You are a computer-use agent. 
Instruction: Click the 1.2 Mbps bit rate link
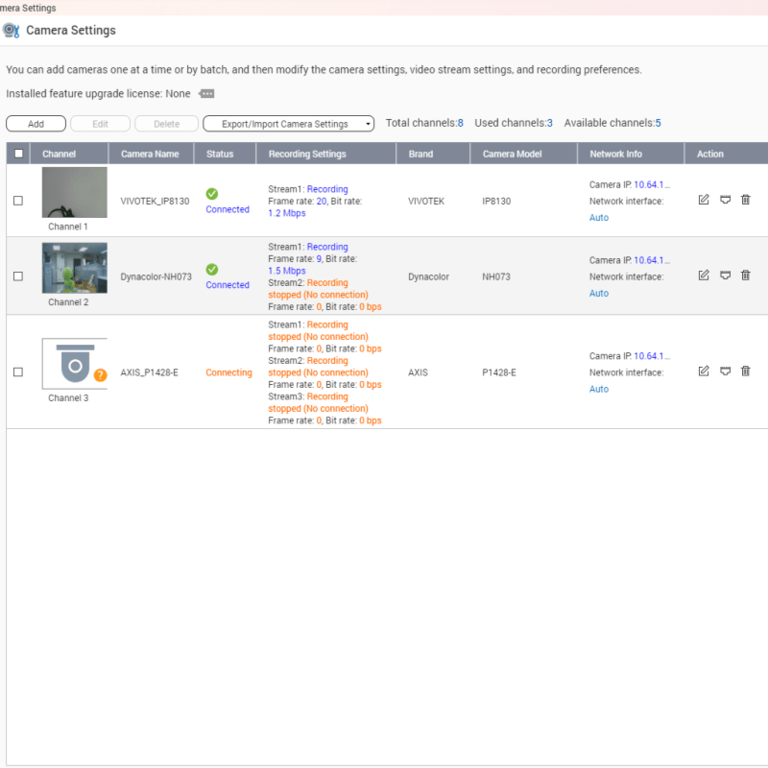coord(285,213)
